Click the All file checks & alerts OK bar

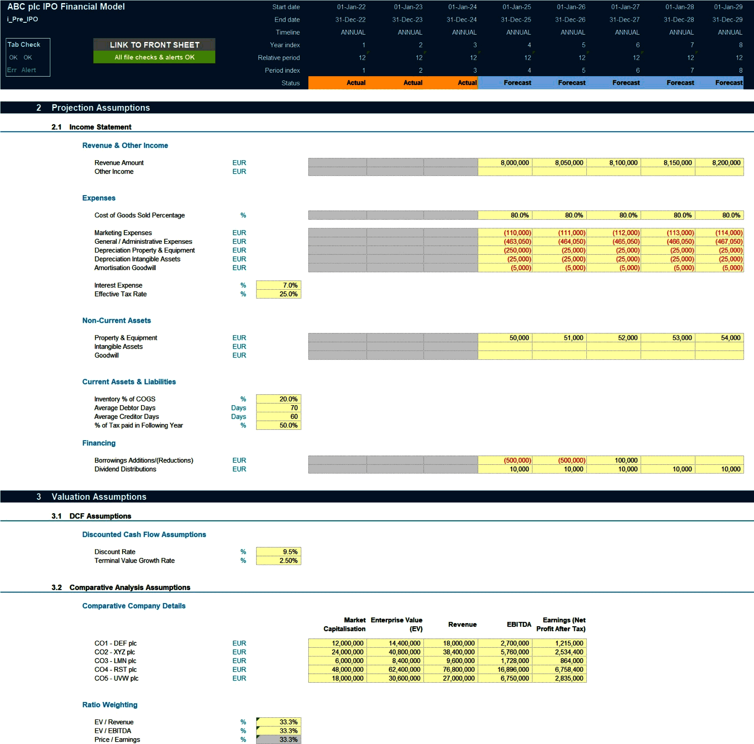pyautogui.click(x=154, y=57)
